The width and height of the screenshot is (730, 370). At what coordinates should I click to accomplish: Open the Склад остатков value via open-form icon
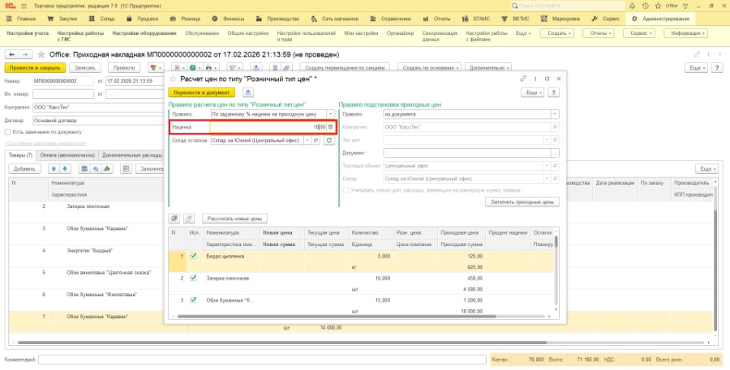click(x=316, y=140)
